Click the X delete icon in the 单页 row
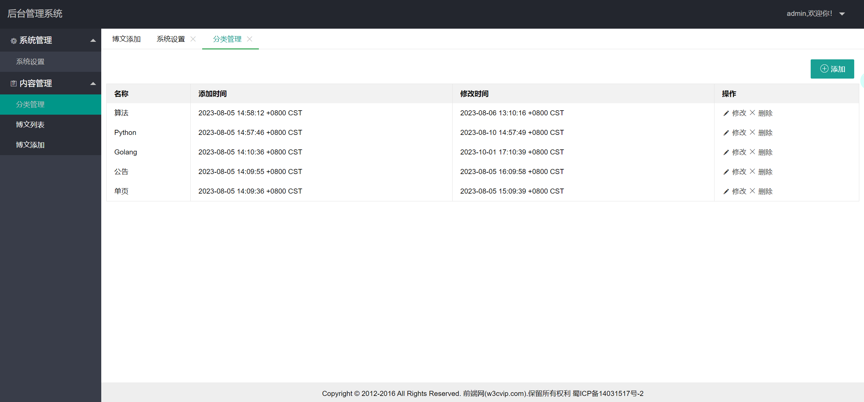The height and width of the screenshot is (402, 864). pyautogui.click(x=752, y=191)
